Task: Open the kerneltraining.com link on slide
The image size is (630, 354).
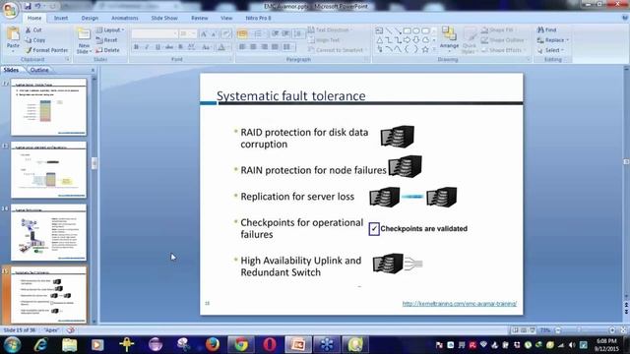Action: coord(460,304)
